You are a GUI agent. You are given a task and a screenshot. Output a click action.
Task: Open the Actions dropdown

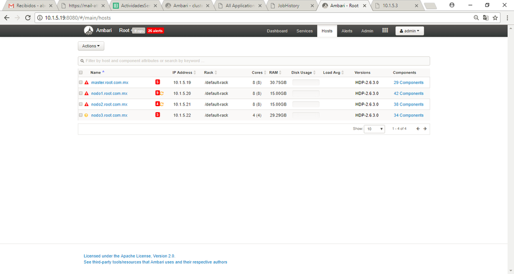(91, 46)
